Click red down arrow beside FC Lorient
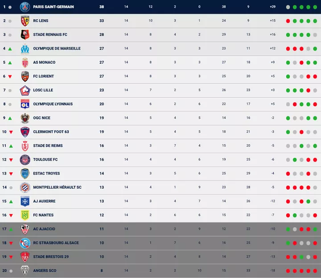The height and width of the screenshot is (278, 321). (10, 76)
